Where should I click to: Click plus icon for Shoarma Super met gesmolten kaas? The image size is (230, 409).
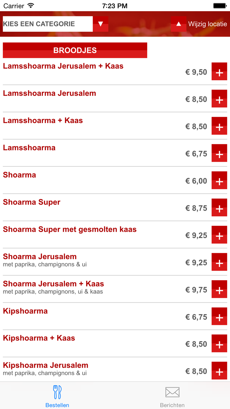(x=219, y=235)
